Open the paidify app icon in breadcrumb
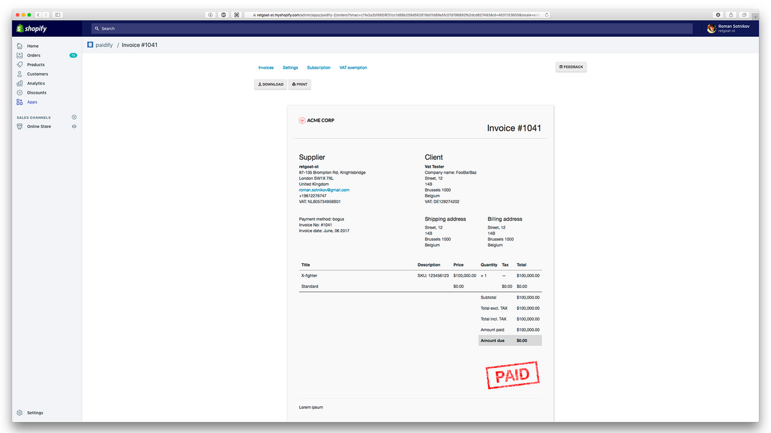This screenshot has width=771, height=433. [x=89, y=45]
